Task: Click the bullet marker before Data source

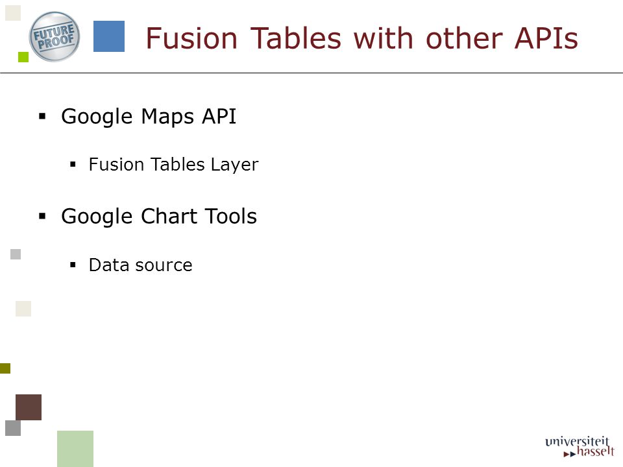Action: pos(73,265)
